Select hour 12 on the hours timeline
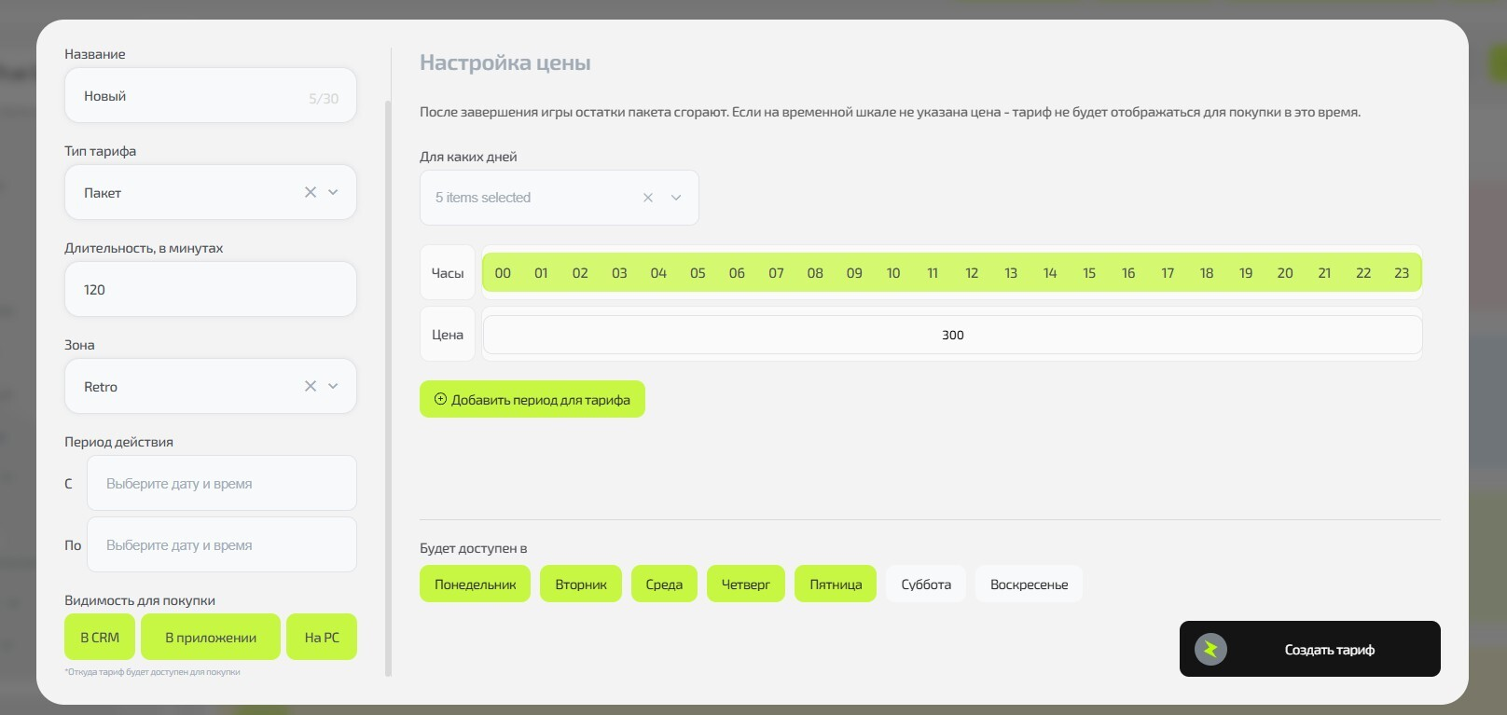The image size is (1507, 715). tap(972, 273)
